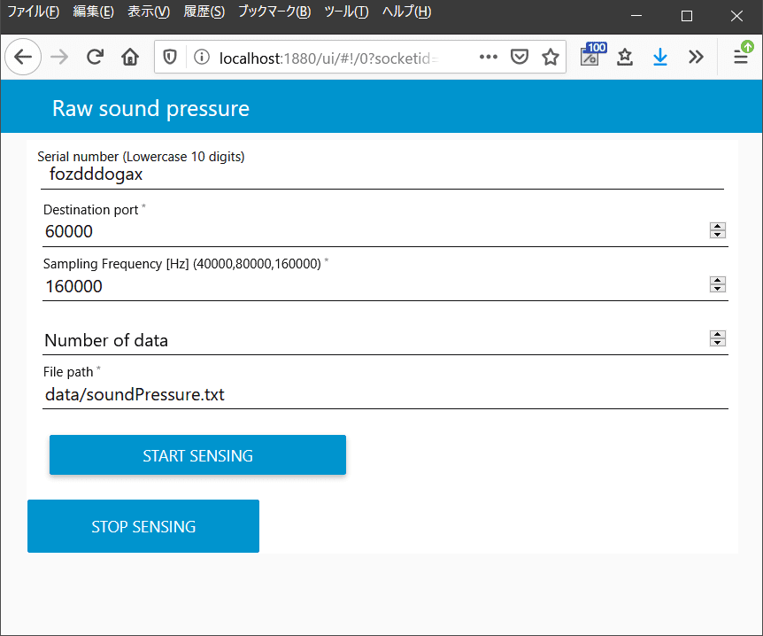Image resolution: width=763 pixels, height=636 pixels.
Task: Reload the current page
Action: pos(95,58)
